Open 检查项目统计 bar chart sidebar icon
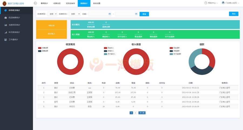243x130 pixels. coord(6,25)
